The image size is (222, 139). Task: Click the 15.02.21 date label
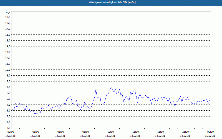point(210,136)
